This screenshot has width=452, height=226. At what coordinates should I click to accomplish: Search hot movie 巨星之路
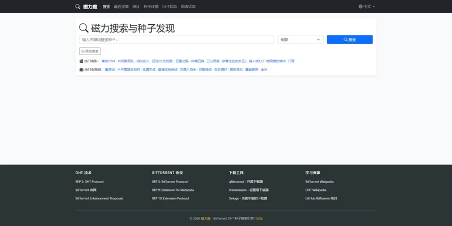tap(182, 61)
